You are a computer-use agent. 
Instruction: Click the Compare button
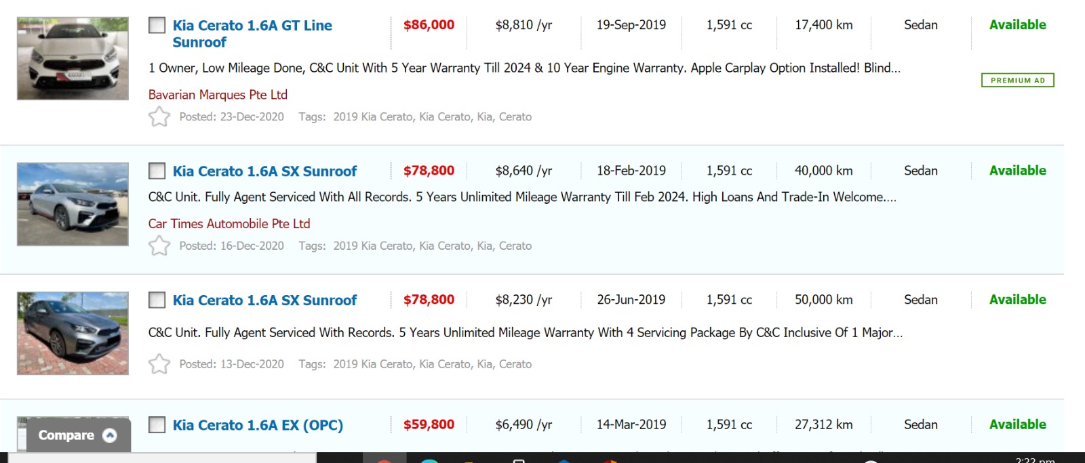[66, 435]
